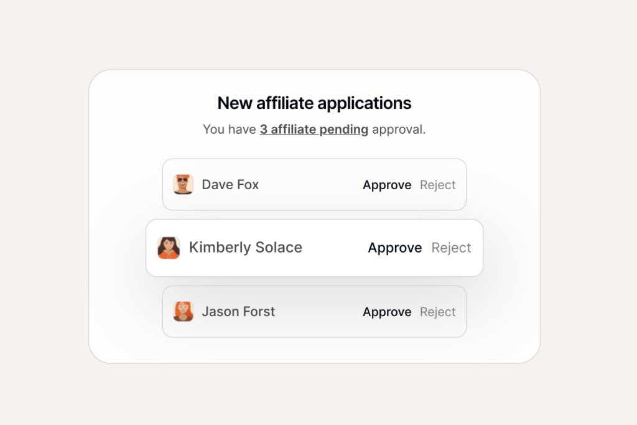Approve Kimberly Solace's affiliate application

point(394,248)
